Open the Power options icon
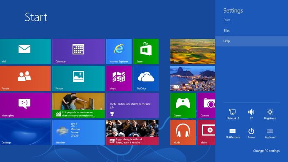288x162 pixels. [x=251, y=133]
